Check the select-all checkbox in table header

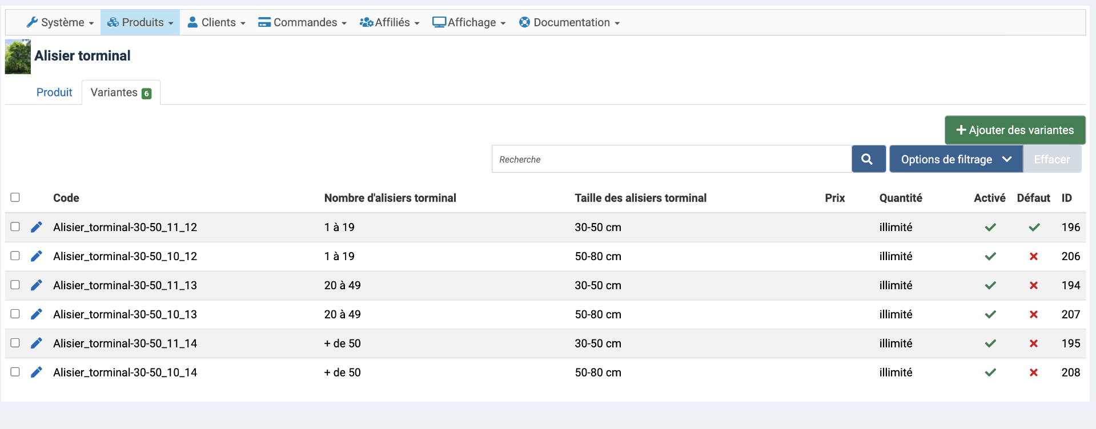click(15, 197)
